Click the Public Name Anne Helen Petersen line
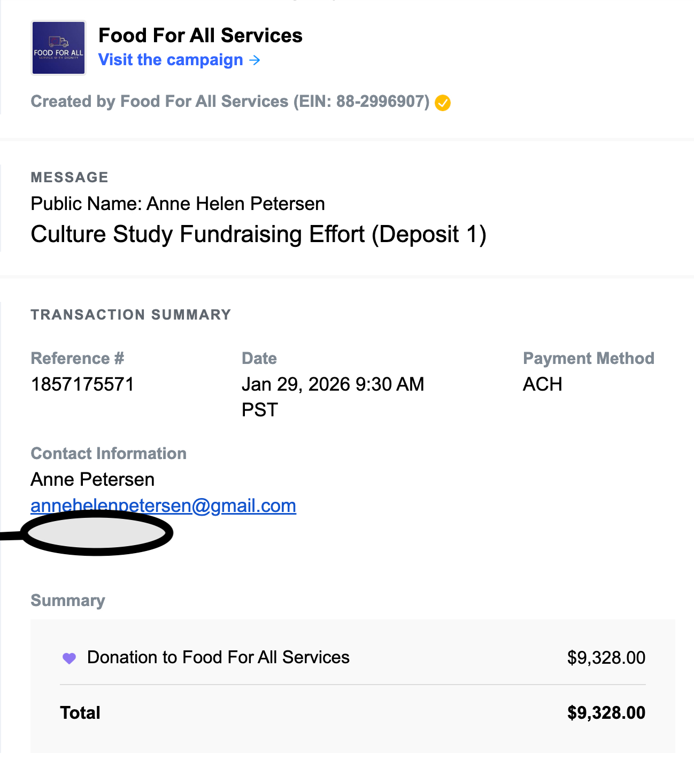Image resolution: width=694 pixels, height=761 pixels. [178, 204]
